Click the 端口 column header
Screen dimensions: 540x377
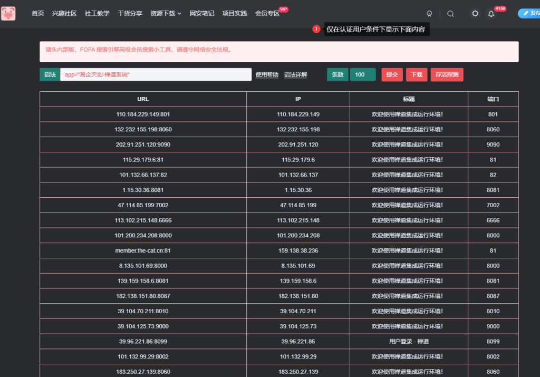[x=493, y=99]
